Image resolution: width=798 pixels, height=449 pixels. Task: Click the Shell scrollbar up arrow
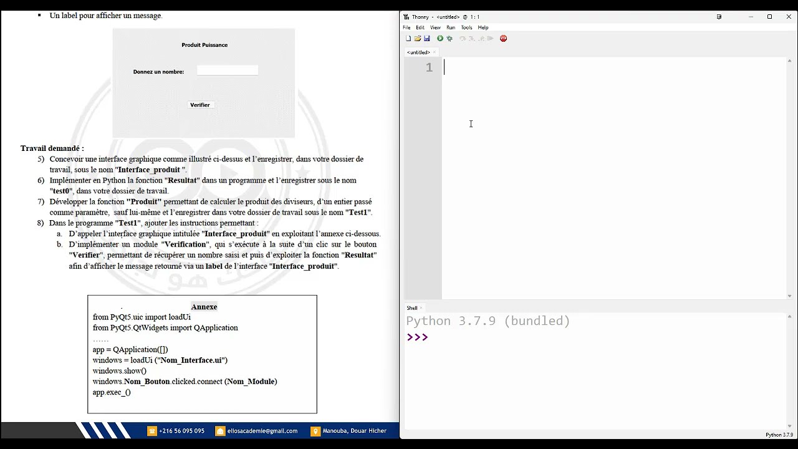pyautogui.click(x=791, y=316)
